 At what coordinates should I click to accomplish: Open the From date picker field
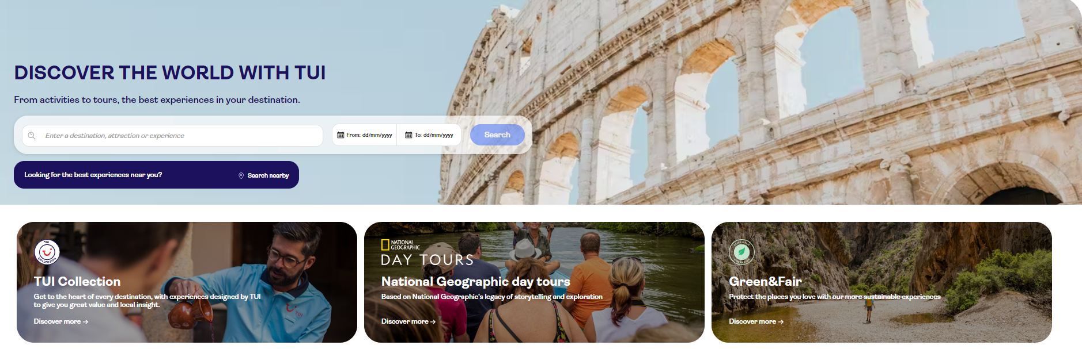[x=364, y=135]
